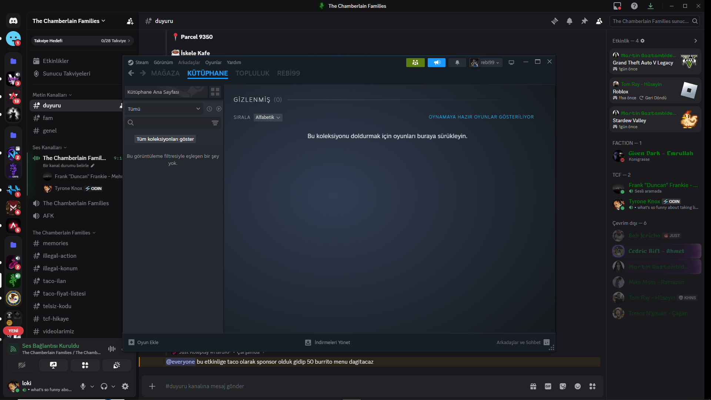The height and width of the screenshot is (400, 711).
Task: Open Steam announcements megaphone button
Action: point(437,63)
